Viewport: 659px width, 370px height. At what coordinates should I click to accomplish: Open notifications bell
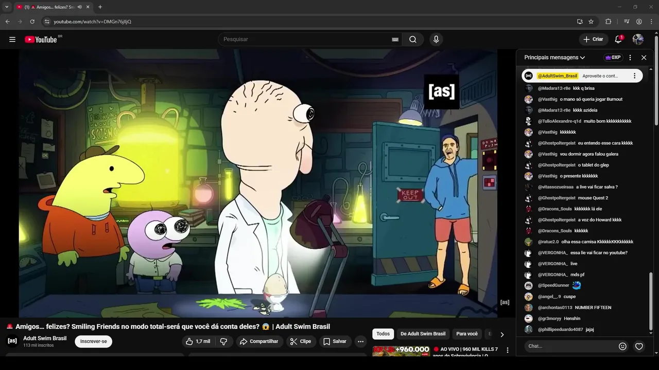(618, 40)
